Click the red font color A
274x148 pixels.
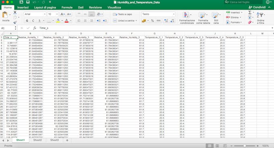coord(66,21)
